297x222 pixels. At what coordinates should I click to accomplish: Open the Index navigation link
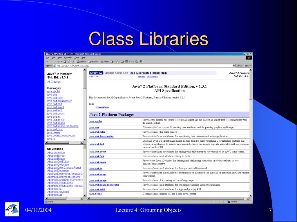pos(156,73)
